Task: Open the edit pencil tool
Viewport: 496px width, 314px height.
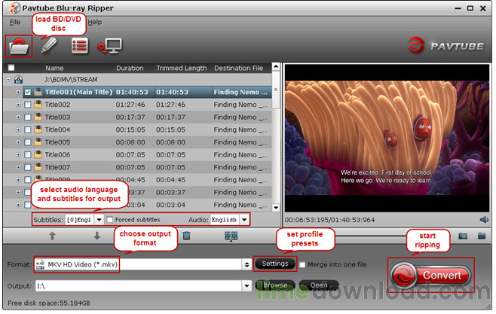Action: 49,46
